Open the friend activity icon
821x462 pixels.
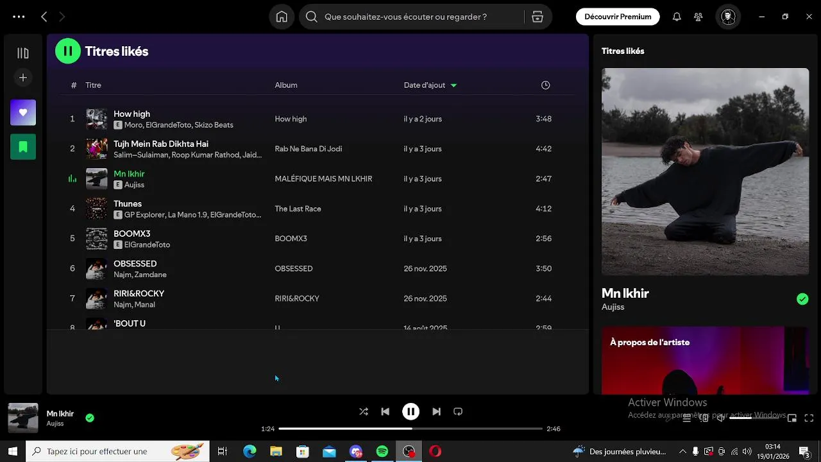[698, 17]
